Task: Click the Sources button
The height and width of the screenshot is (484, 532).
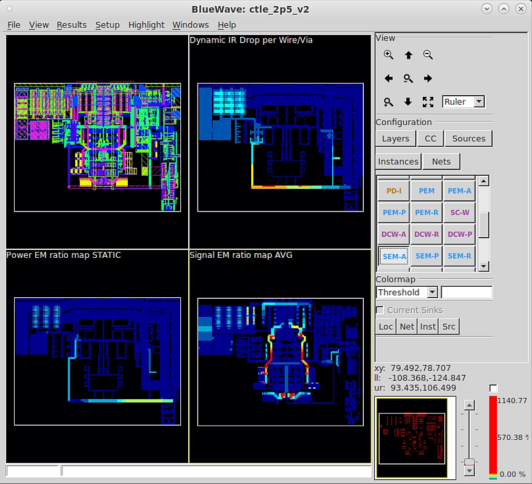Action: tap(468, 138)
